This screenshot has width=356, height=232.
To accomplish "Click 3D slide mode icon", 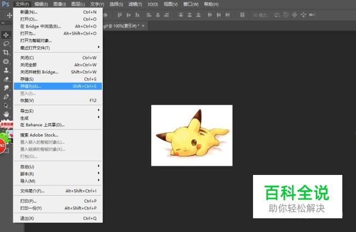I will [303, 15].
